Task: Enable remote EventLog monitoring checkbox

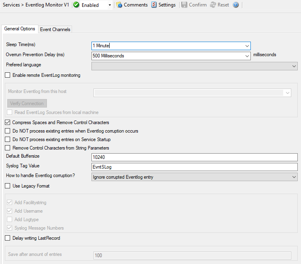Action: pyautogui.click(x=7, y=75)
